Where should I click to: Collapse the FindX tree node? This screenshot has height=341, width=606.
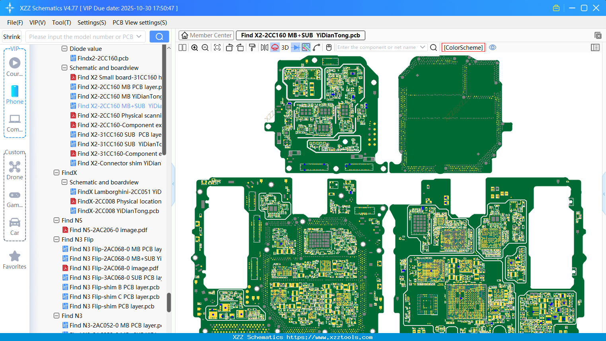pyautogui.click(x=57, y=173)
